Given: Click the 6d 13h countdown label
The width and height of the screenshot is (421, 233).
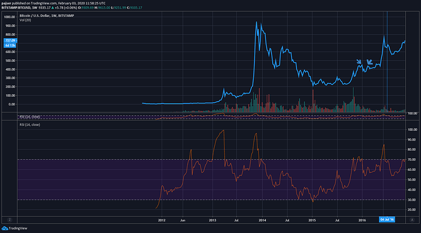Looking at the screenshot, I should [10, 45].
